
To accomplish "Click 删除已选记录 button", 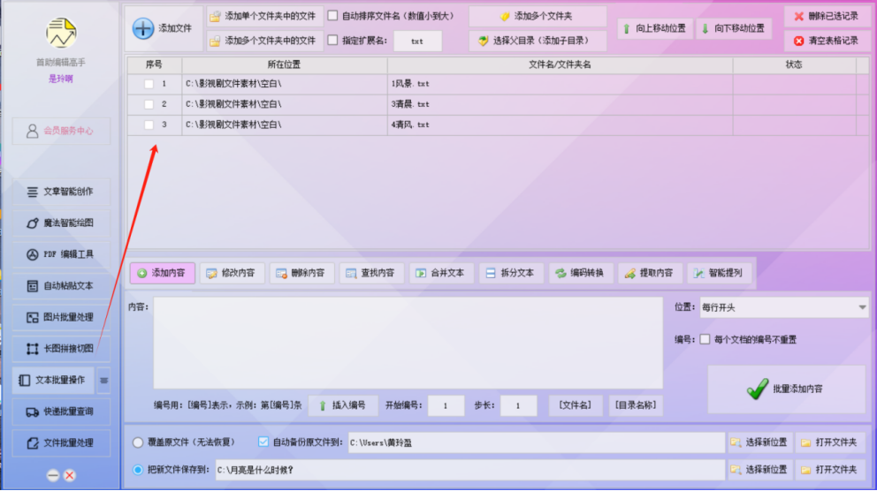I will (827, 16).
